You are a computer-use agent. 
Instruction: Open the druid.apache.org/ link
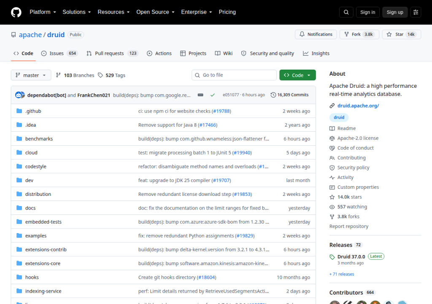pos(358,106)
